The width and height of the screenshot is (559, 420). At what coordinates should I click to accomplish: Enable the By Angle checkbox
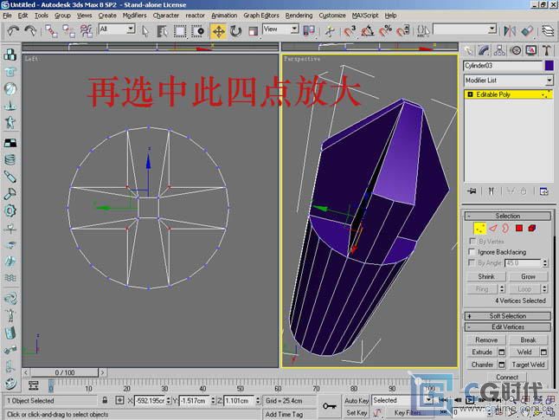point(472,262)
